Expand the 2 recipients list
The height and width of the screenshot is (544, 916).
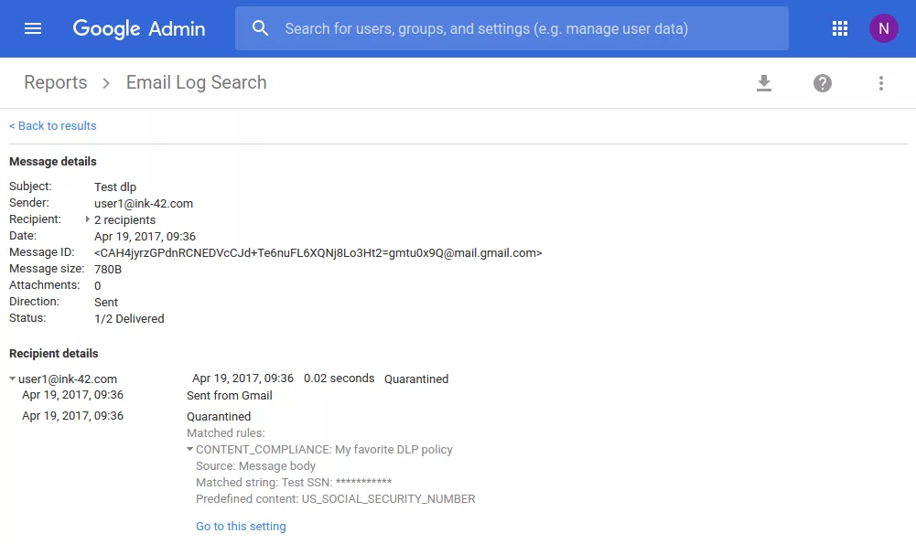[x=88, y=219]
